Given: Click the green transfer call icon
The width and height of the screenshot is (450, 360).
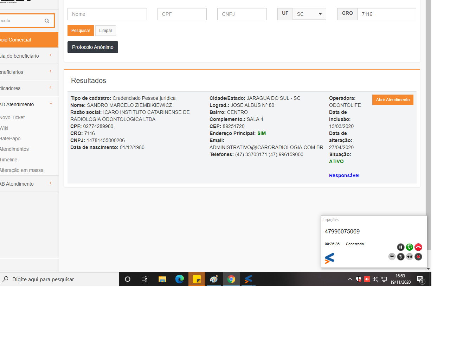Looking at the screenshot, I should 410,247.
